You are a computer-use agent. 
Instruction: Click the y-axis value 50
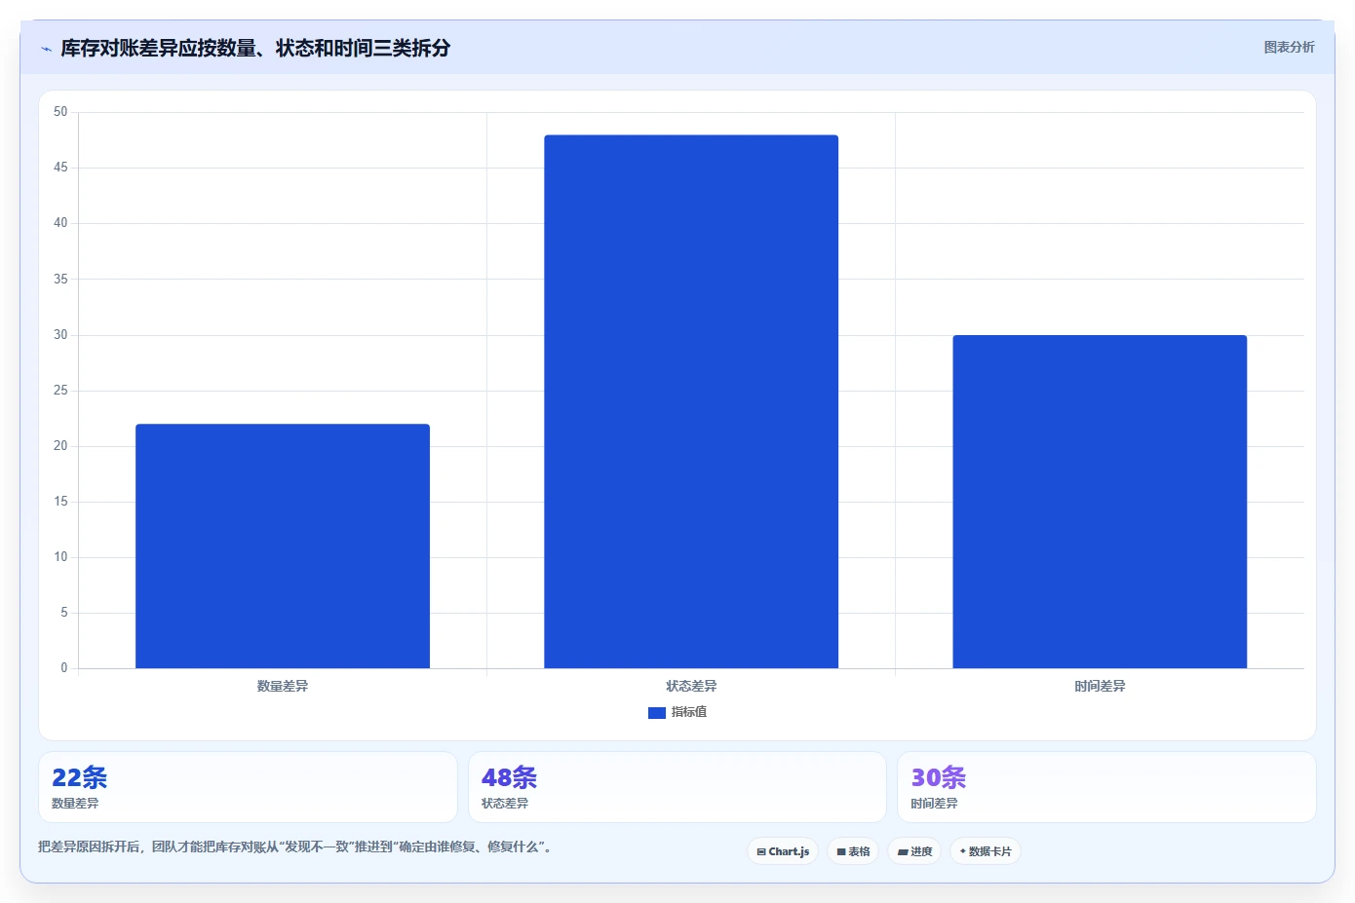pos(60,112)
